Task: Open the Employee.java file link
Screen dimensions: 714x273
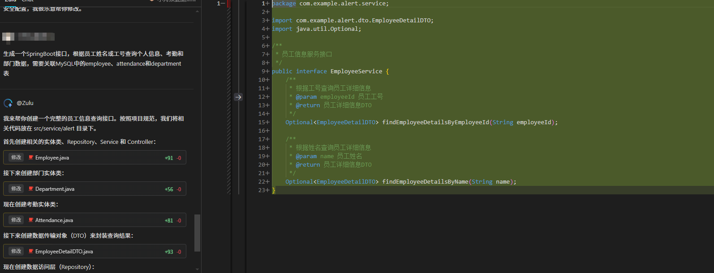Action: pos(52,158)
